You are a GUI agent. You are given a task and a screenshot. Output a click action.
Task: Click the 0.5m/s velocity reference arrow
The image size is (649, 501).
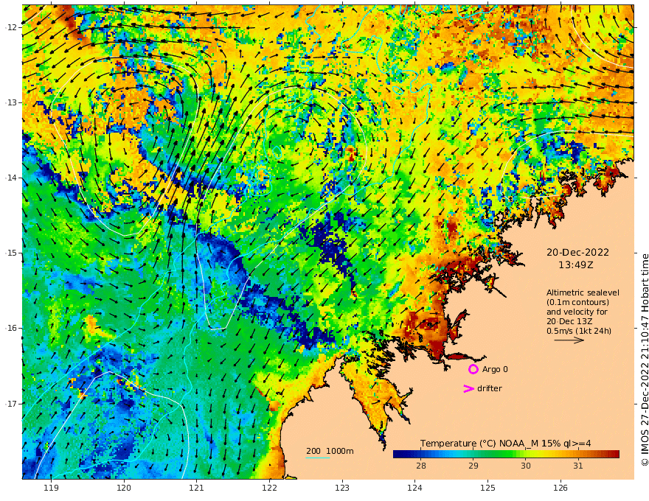click(x=569, y=340)
